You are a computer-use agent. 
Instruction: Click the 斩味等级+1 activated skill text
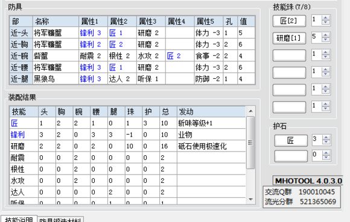coord(196,123)
